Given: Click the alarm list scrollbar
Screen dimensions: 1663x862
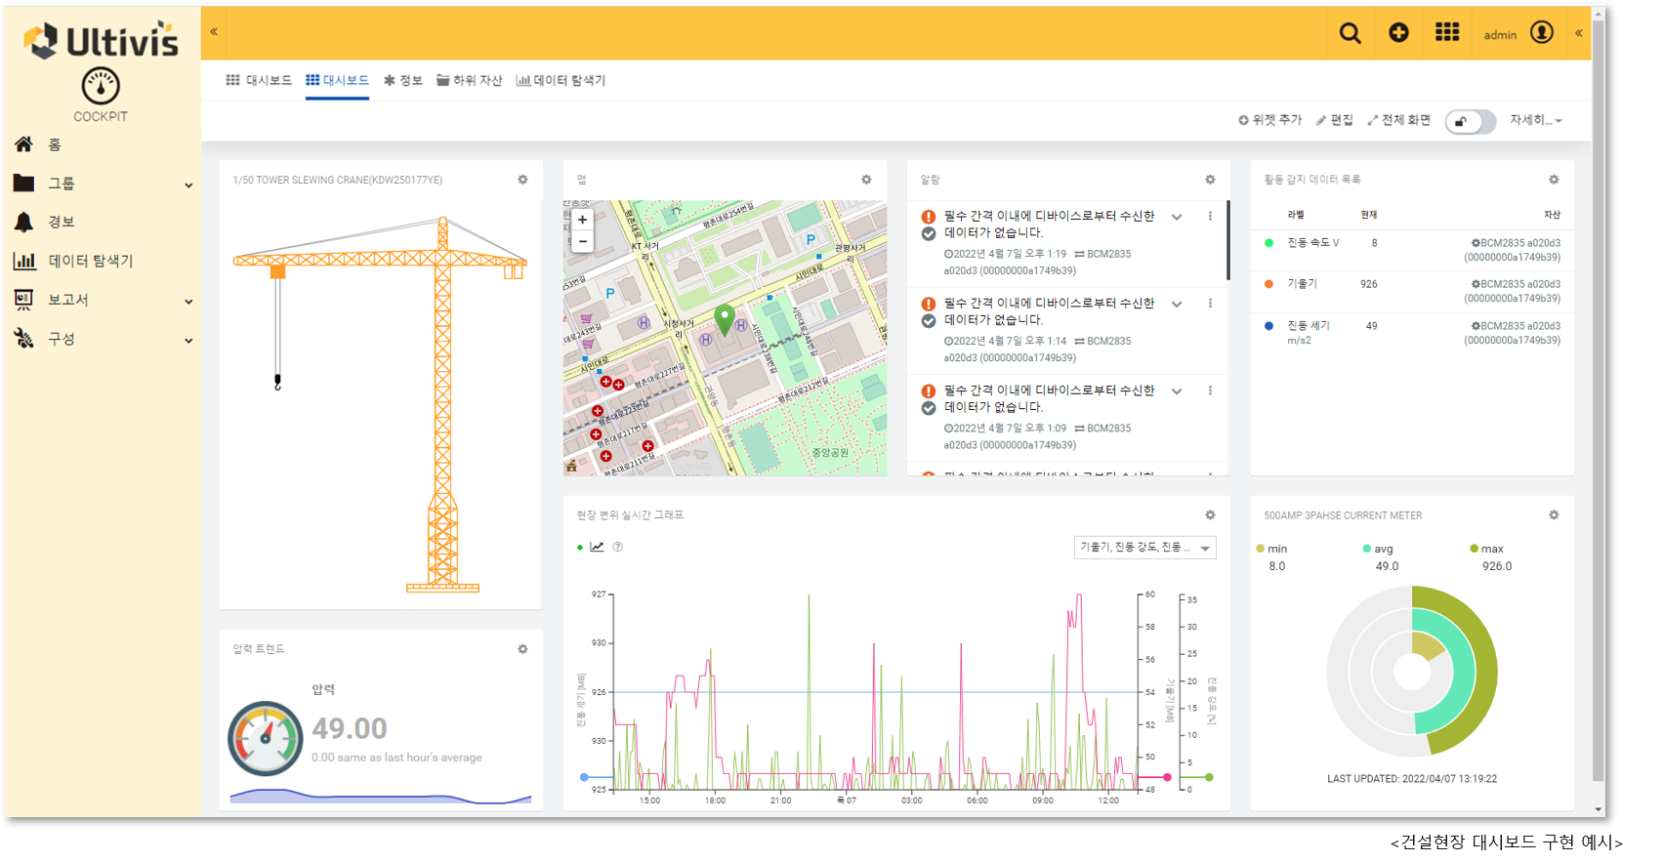Looking at the screenshot, I should pyautogui.click(x=1227, y=240).
